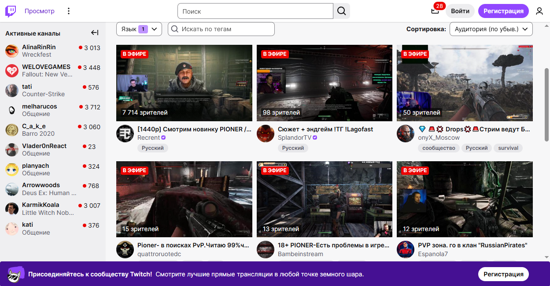The width and height of the screenshot is (550, 286).
Task: Collapse the Активные каналы sidebar
Action: coord(95,33)
